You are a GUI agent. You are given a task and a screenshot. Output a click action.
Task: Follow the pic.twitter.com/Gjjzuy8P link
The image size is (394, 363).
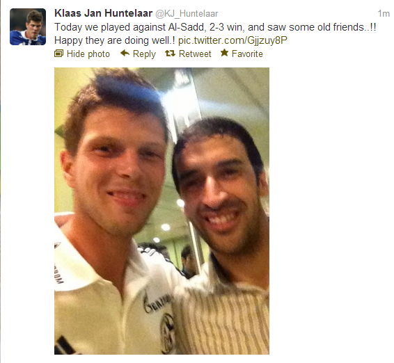tap(233, 40)
